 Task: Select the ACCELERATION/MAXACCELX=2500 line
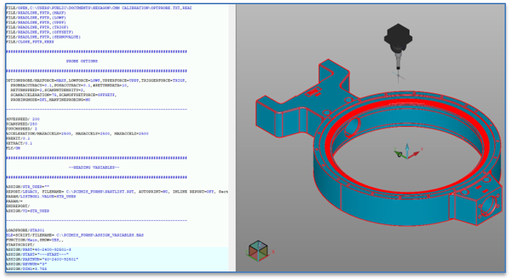click(77, 133)
